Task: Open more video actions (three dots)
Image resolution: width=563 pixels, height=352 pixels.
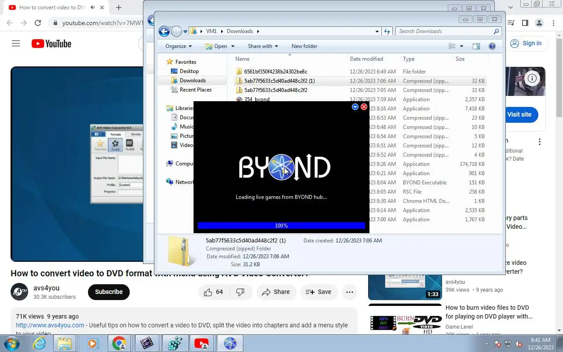Action: point(350,292)
